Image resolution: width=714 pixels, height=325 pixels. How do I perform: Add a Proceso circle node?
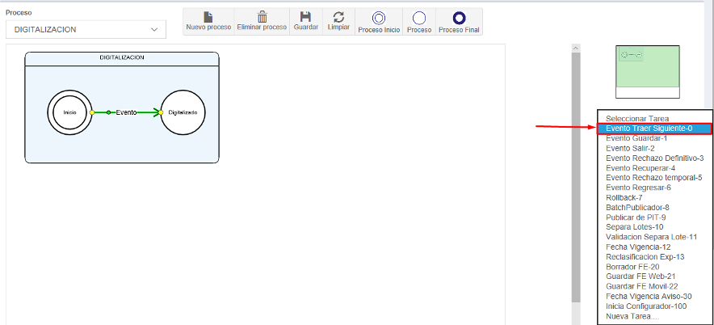click(x=418, y=18)
